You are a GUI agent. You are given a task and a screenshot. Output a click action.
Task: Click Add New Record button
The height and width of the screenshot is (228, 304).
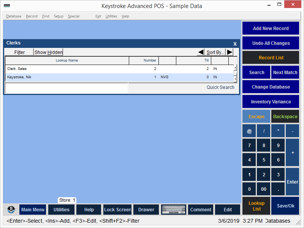pos(271,28)
